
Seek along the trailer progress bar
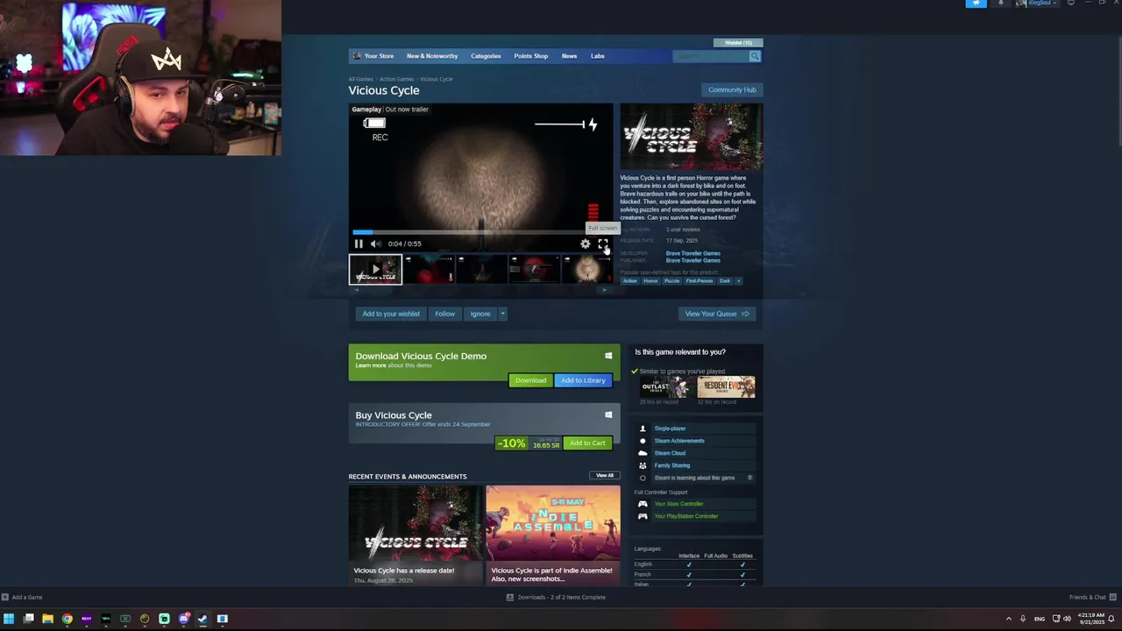(x=481, y=233)
